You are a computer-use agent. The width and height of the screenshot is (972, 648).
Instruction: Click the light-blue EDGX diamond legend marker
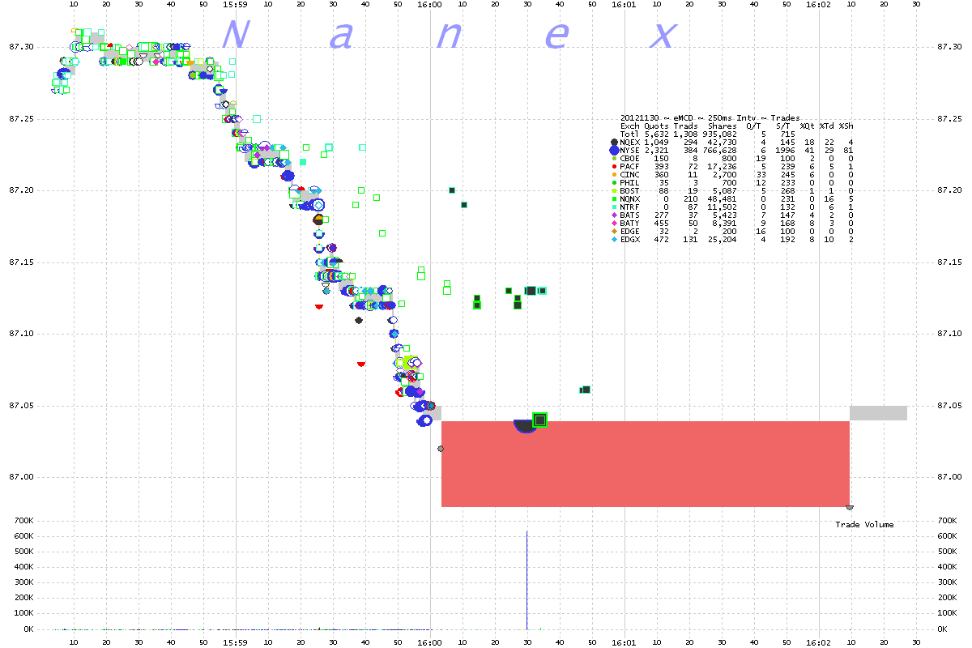[614, 240]
